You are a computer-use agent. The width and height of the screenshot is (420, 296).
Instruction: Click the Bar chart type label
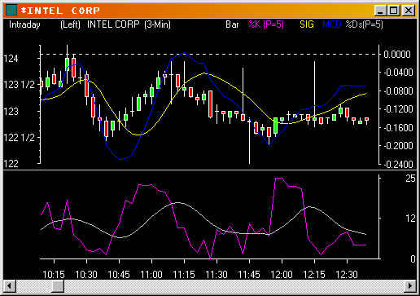point(232,24)
